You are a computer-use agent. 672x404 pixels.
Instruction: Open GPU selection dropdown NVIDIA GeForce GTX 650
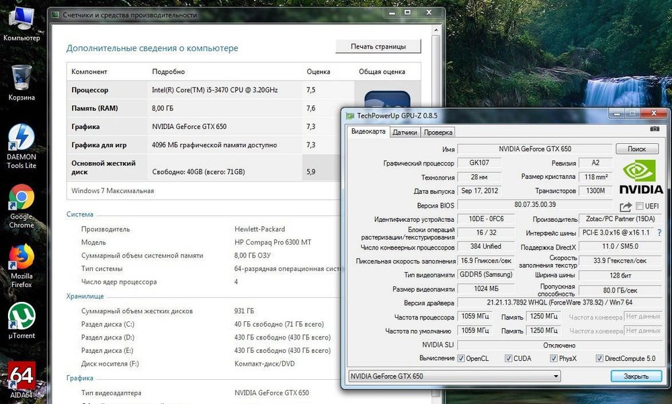(455, 376)
